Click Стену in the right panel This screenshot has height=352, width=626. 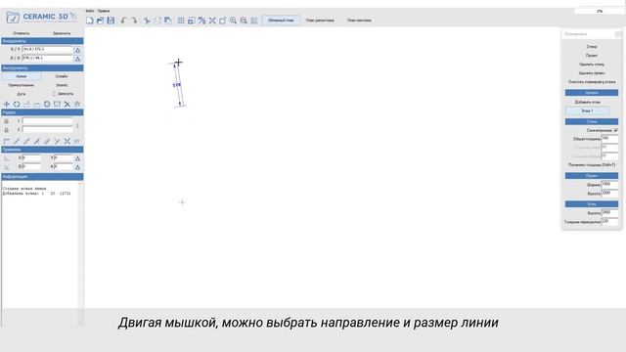pos(592,47)
